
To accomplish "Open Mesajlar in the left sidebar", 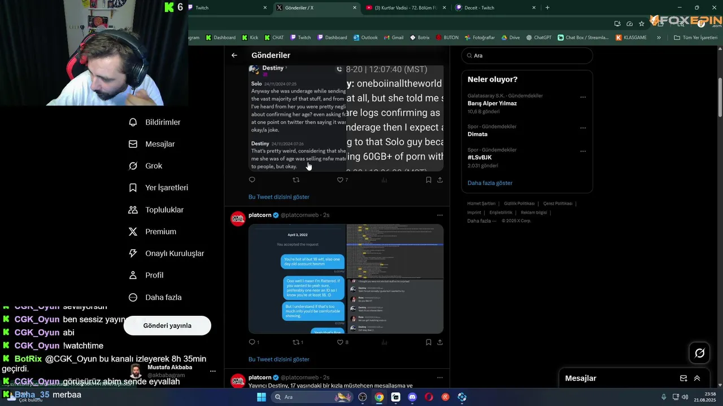I will pos(152,144).
